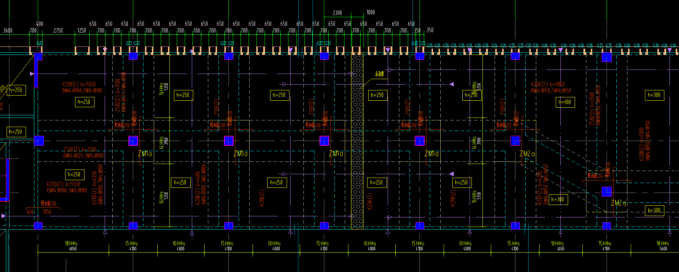
Task: Pick the vertical KZB8(2) b=5900 label
Action: point(642,144)
